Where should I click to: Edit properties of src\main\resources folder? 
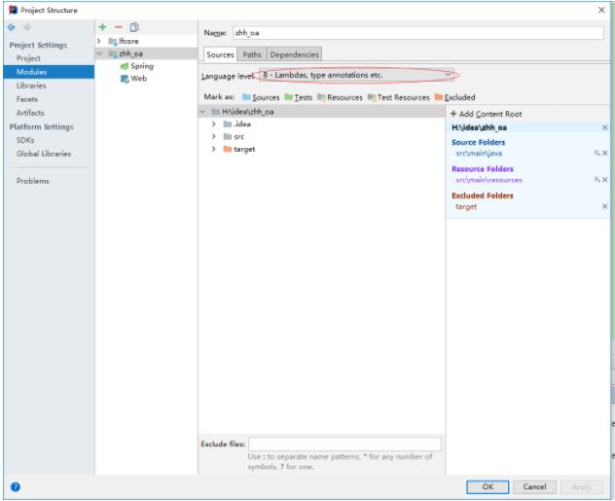coord(597,180)
